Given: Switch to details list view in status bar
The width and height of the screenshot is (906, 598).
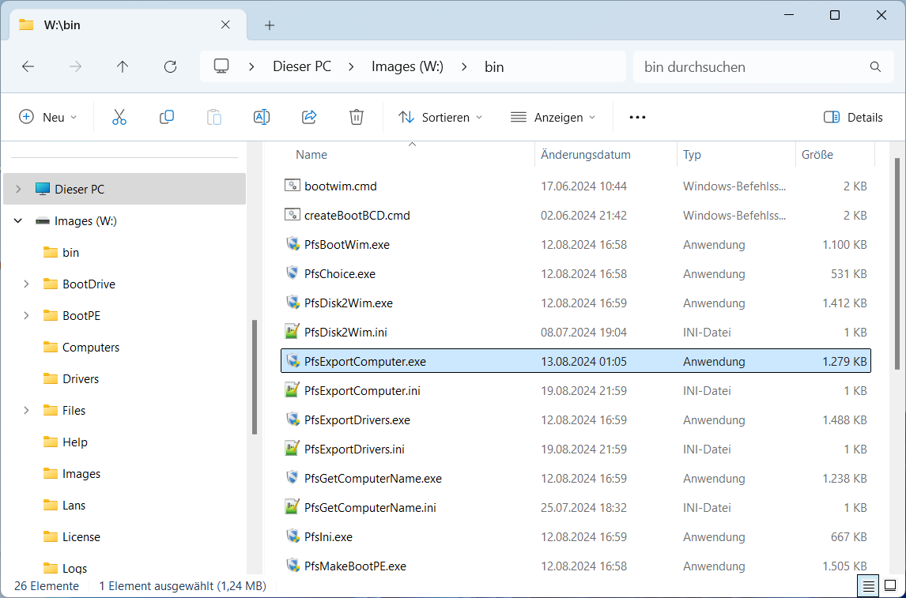Looking at the screenshot, I should 869,586.
